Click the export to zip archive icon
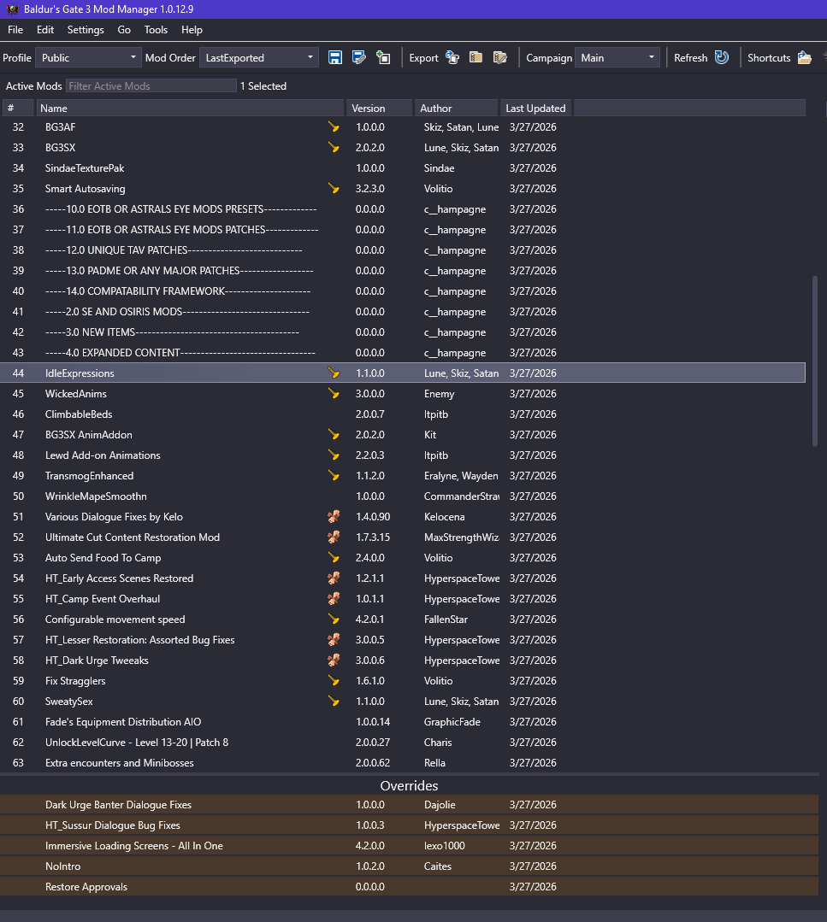827x922 pixels. (476, 57)
